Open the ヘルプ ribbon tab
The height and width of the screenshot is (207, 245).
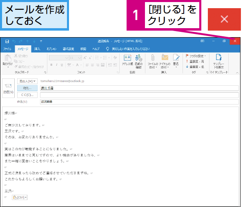pos(96,49)
